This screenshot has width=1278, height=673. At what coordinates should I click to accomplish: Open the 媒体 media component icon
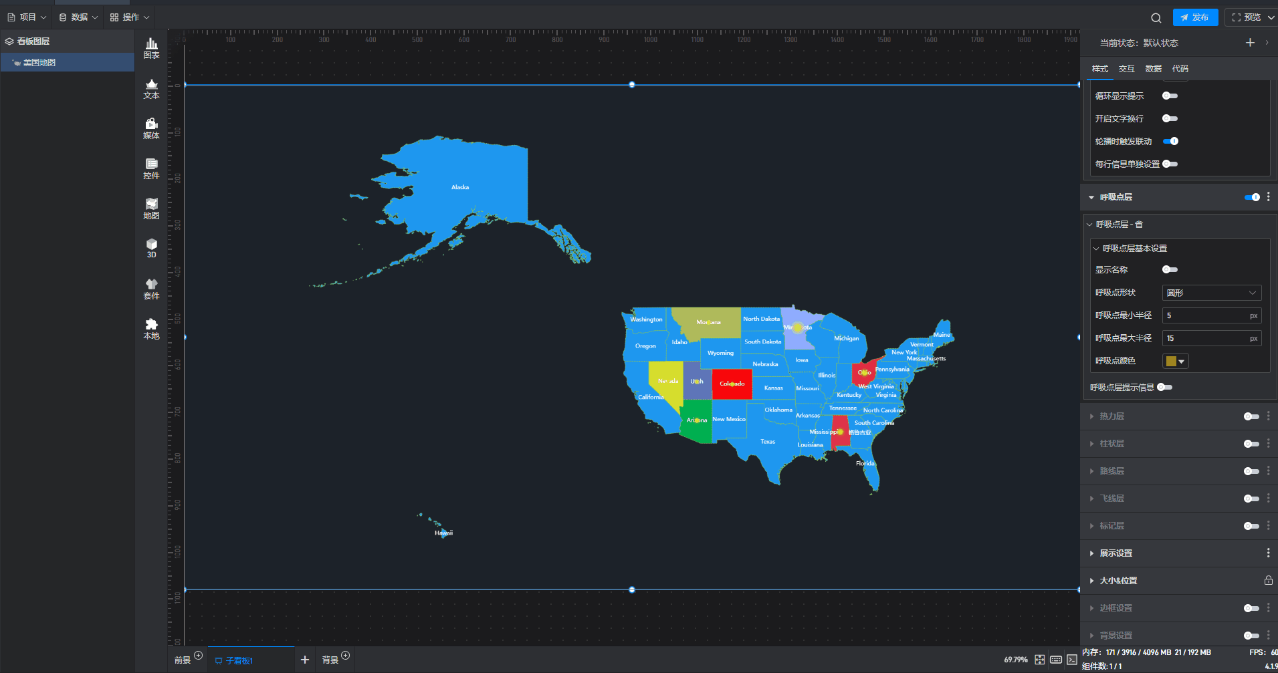pyautogui.click(x=151, y=128)
